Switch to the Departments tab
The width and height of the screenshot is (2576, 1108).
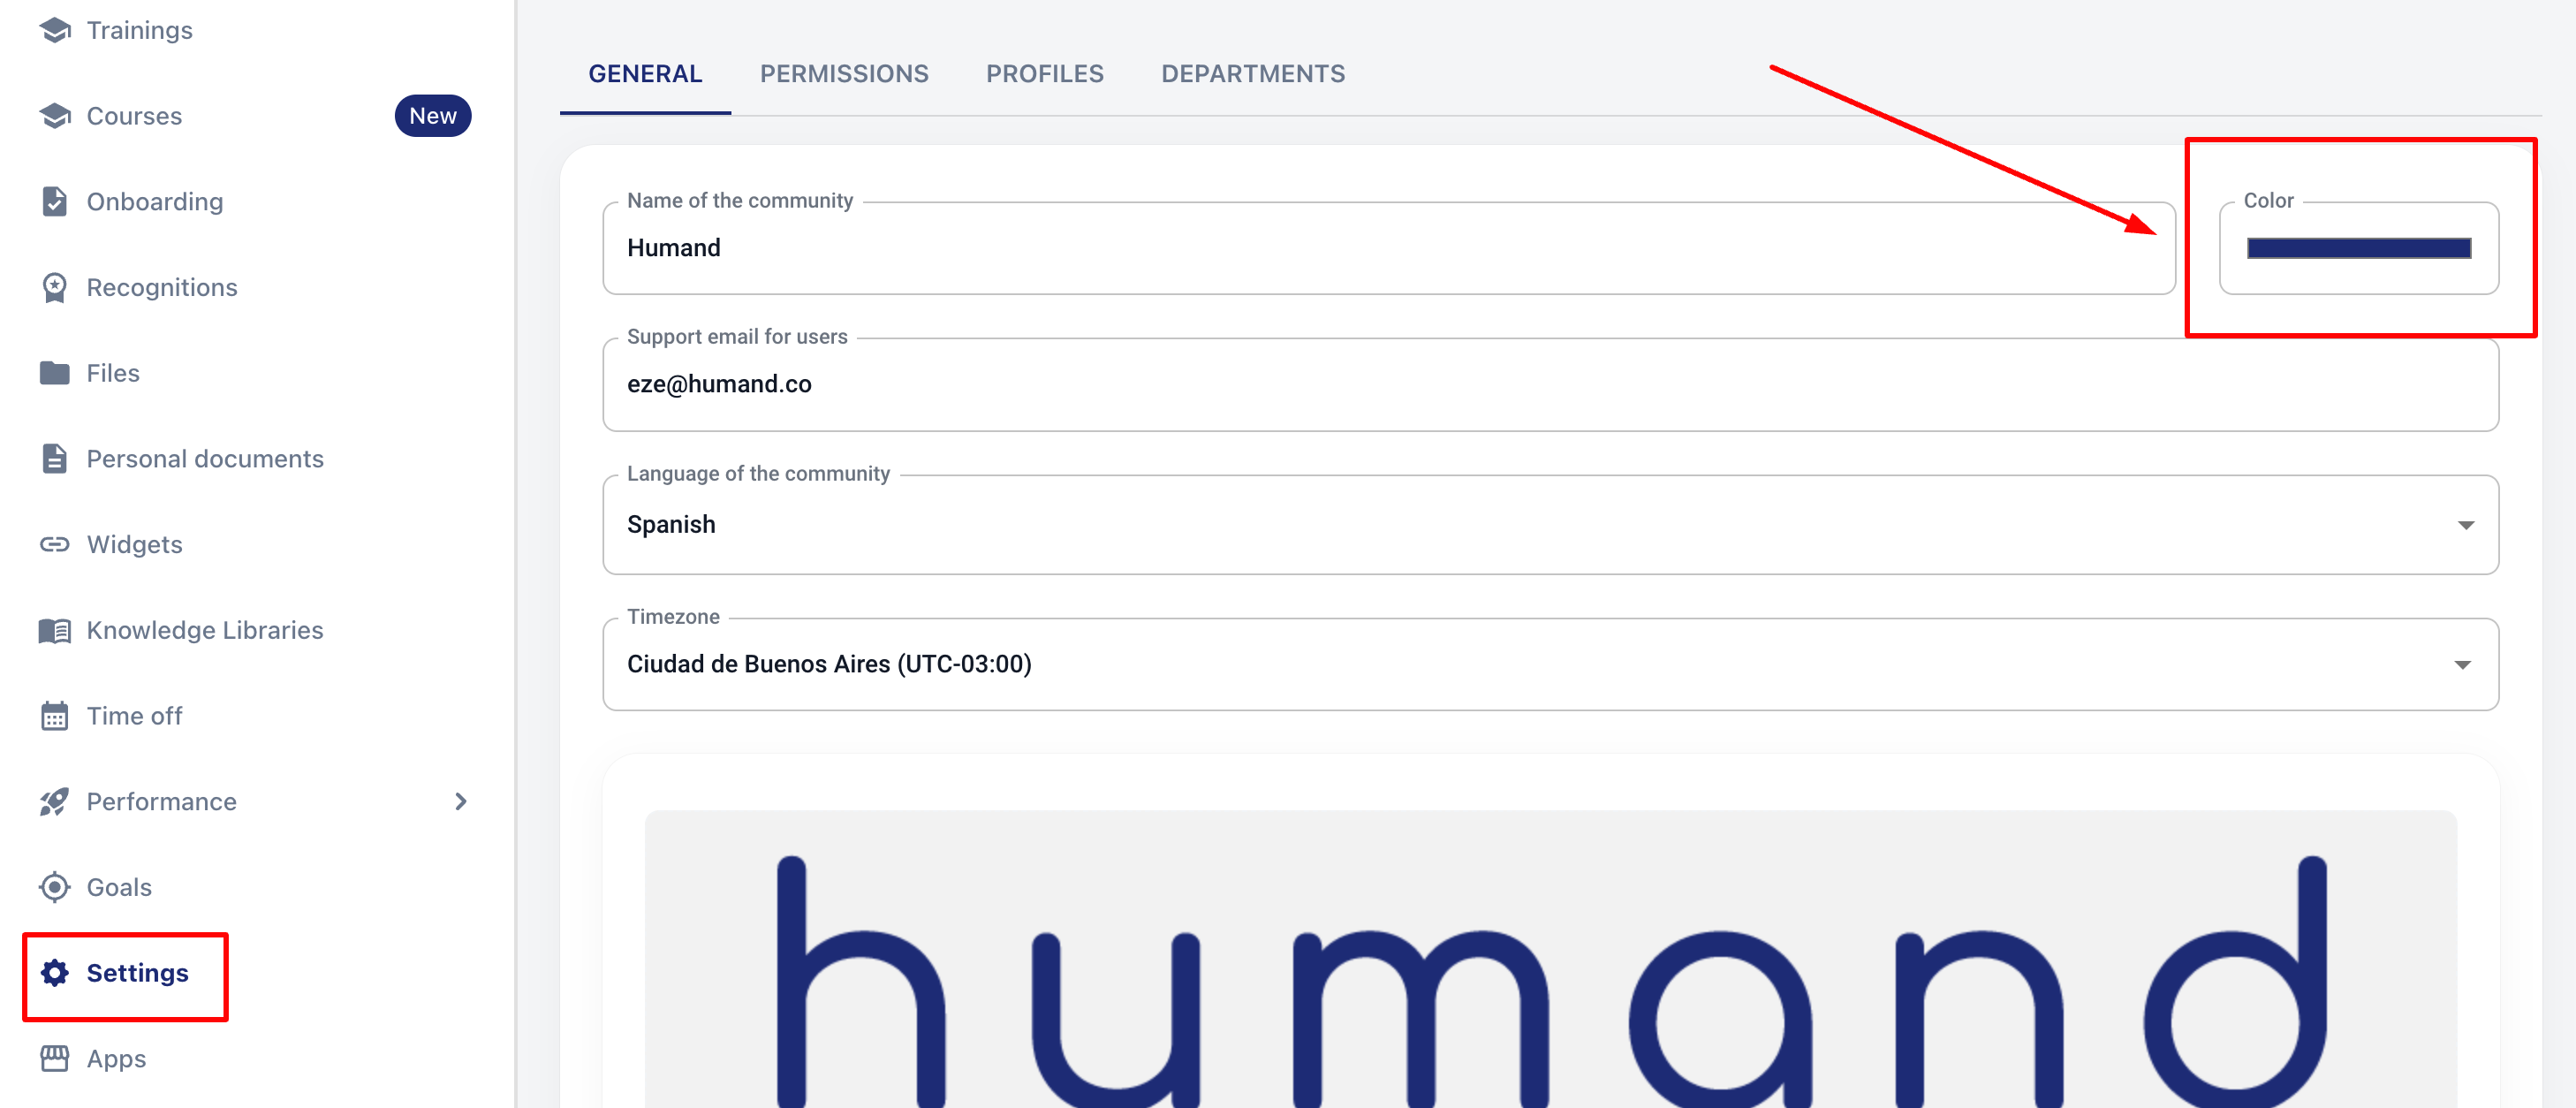click(x=1252, y=74)
